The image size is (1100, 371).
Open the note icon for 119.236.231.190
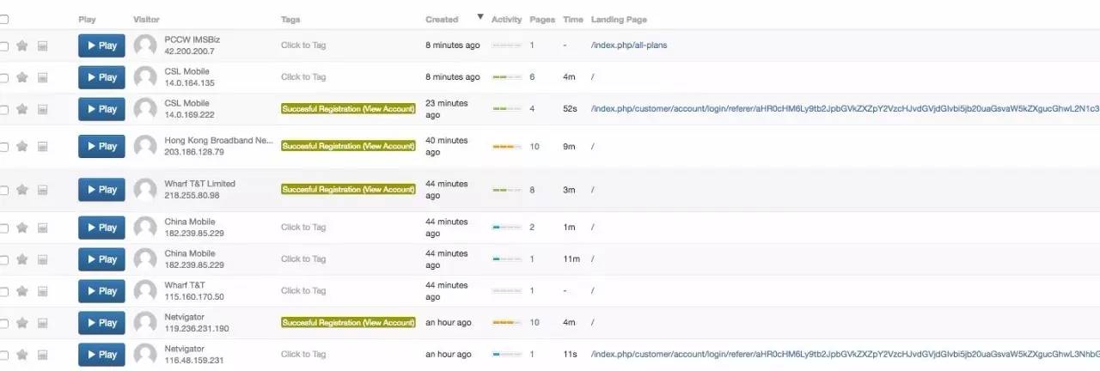(x=42, y=323)
